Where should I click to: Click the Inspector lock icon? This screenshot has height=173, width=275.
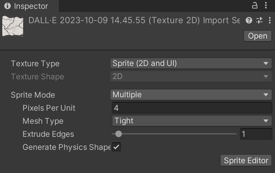click(255, 6)
